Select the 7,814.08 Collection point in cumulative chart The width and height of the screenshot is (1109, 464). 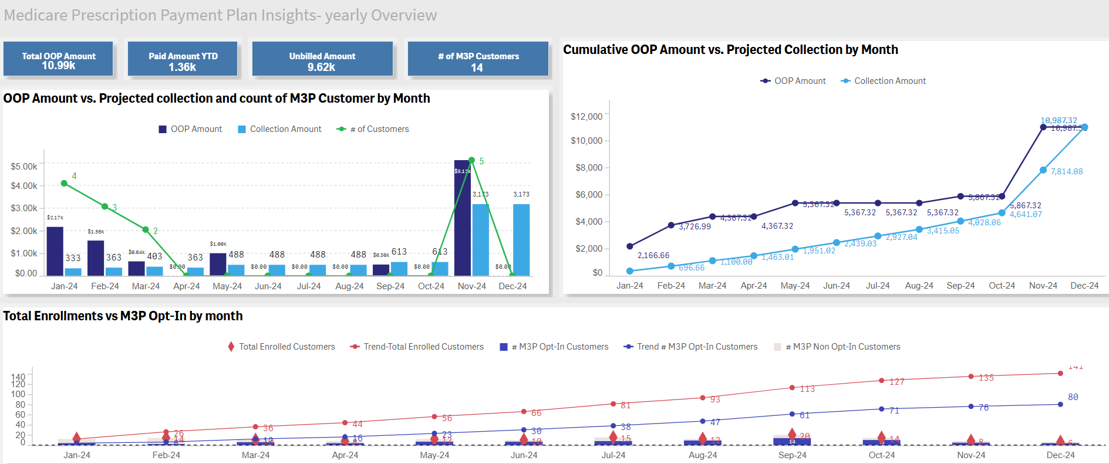[1043, 170]
